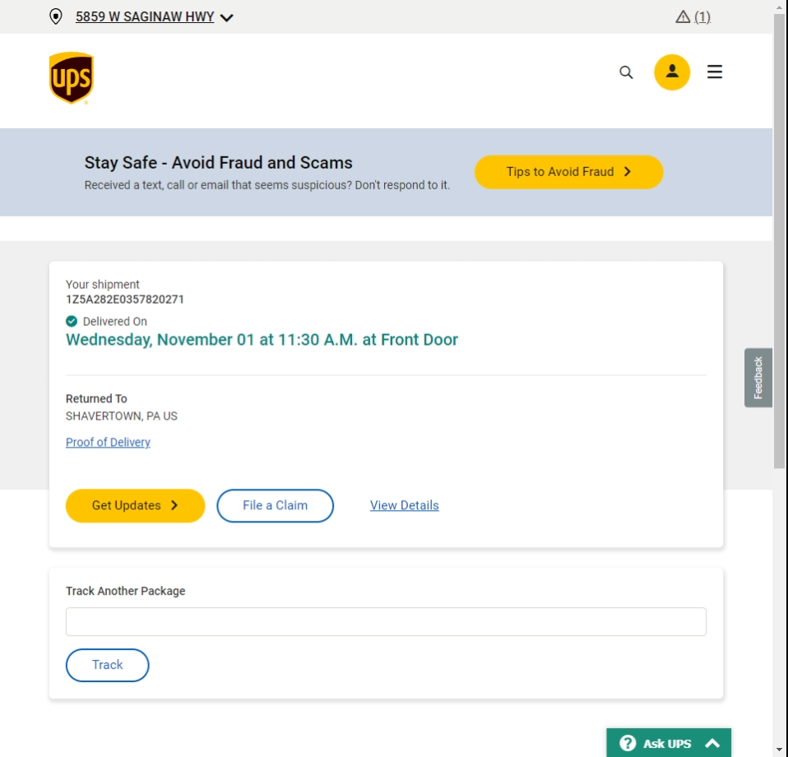
Task: Open the user account profile icon
Action: (x=672, y=72)
